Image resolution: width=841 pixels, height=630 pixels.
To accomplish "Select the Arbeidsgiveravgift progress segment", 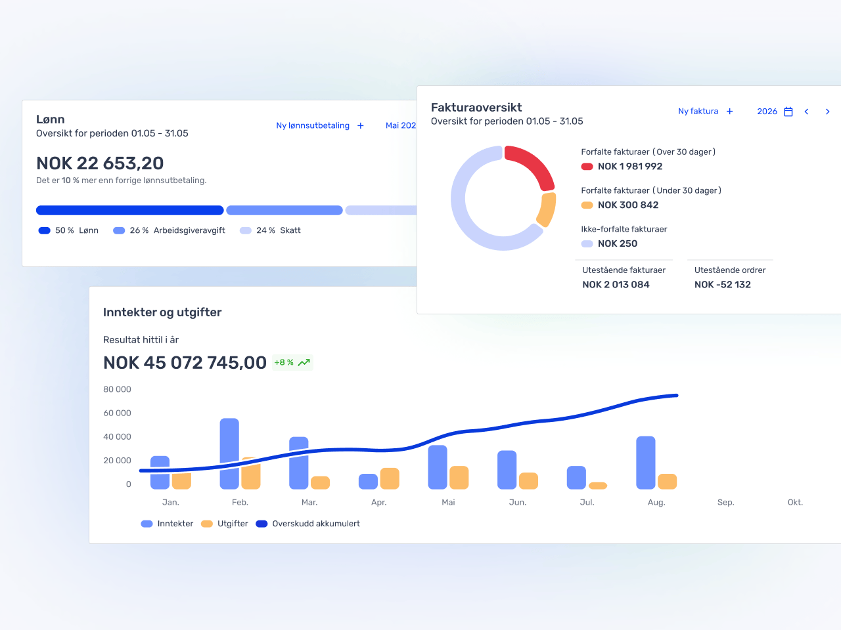I will pyautogui.click(x=284, y=211).
